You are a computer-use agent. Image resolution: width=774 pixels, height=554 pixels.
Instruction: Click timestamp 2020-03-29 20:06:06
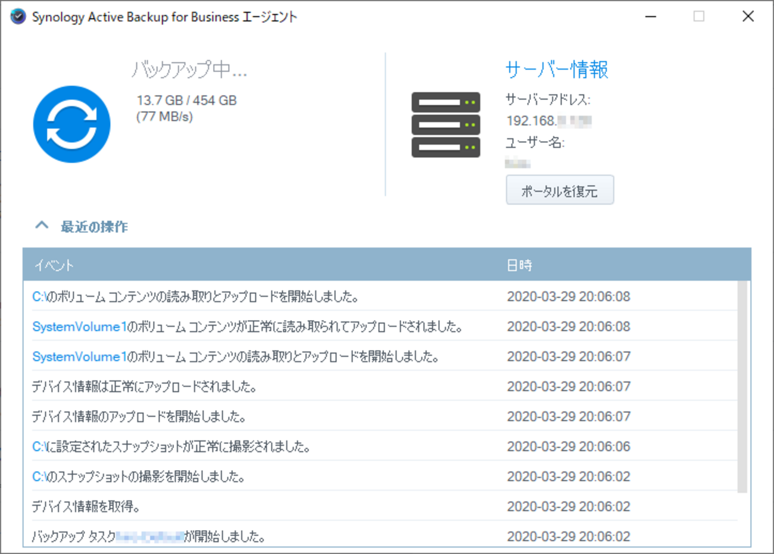(x=569, y=446)
